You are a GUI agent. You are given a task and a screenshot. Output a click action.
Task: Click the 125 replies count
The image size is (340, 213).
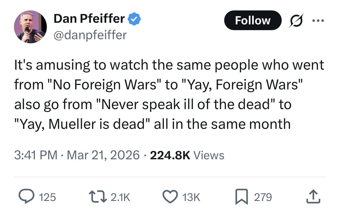pos(47,197)
